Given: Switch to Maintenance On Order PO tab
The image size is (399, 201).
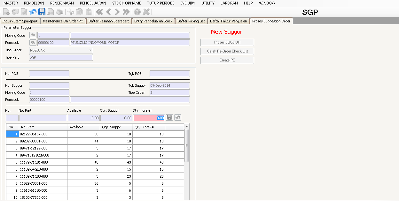Looking at the screenshot, I should [63, 21].
